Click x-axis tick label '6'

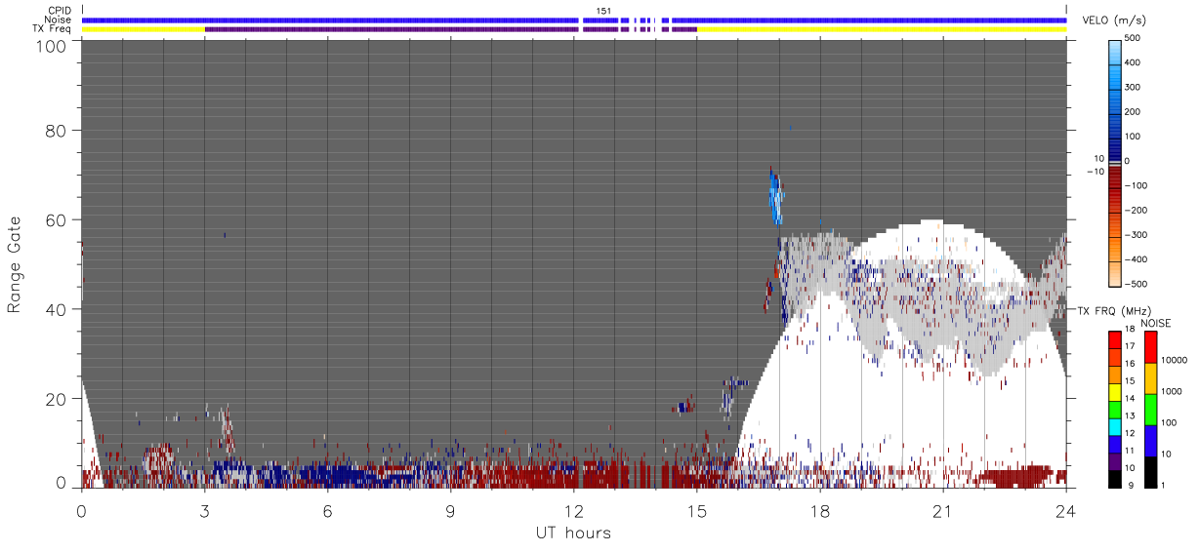(327, 510)
